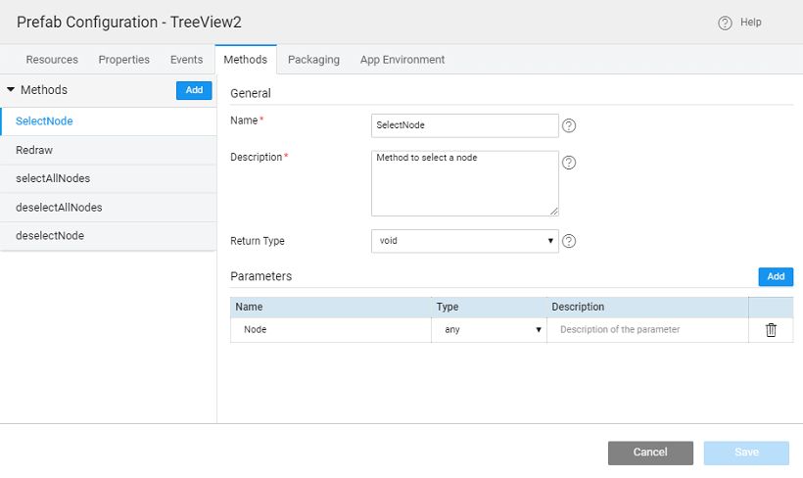The height and width of the screenshot is (478, 803).
Task: Delete the Node parameter with trash icon
Action: 771,330
